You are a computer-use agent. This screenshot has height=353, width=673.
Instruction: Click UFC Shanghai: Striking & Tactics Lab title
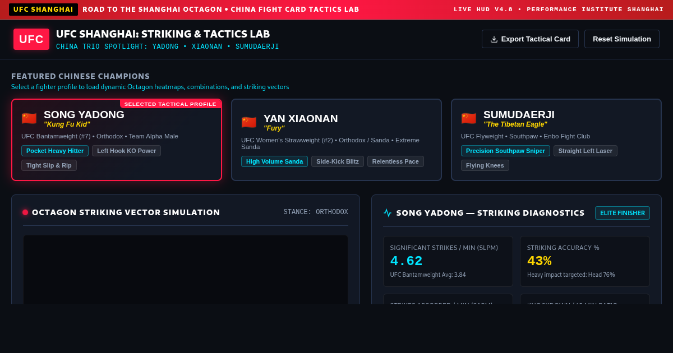(x=163, y=34)
